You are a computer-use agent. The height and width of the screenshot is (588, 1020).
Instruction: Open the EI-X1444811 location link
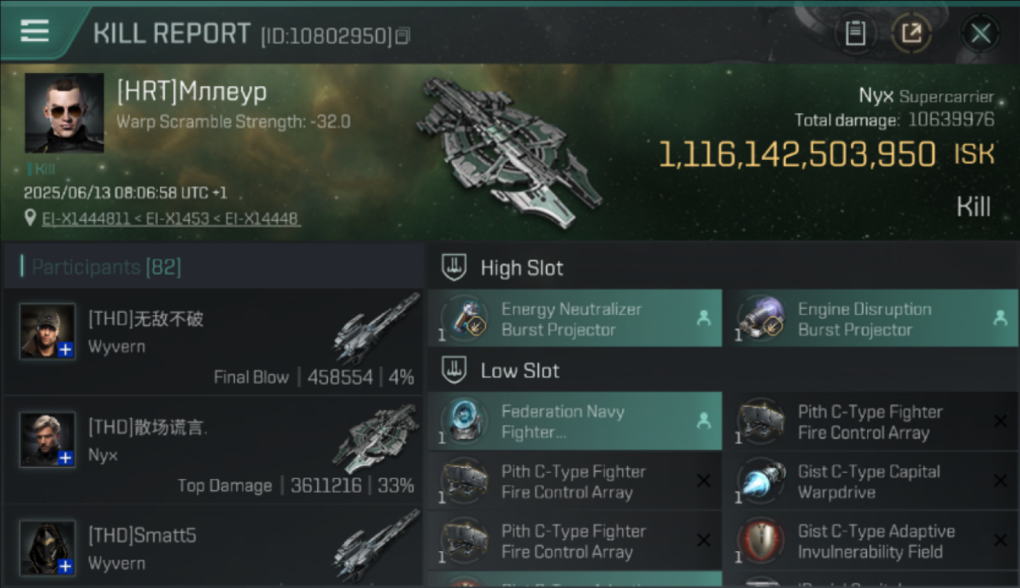tap(86, 219)
